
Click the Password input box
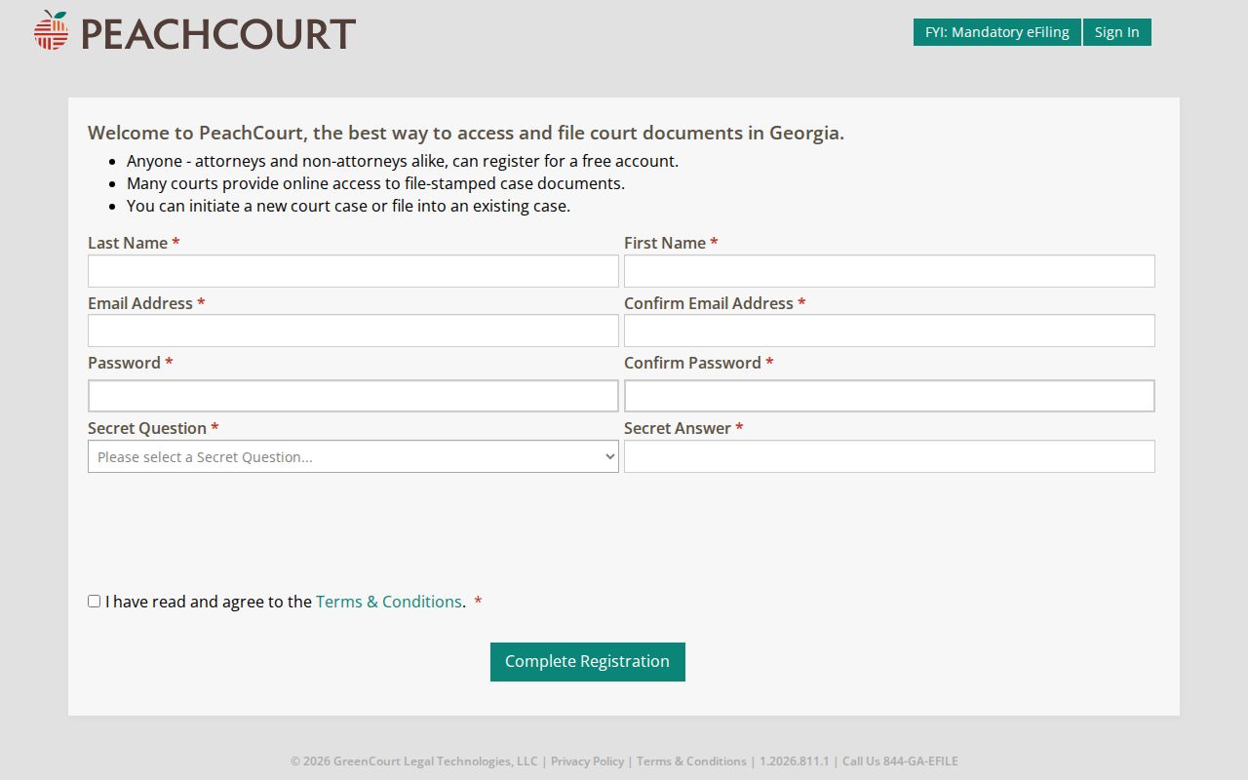coord(353,396)
